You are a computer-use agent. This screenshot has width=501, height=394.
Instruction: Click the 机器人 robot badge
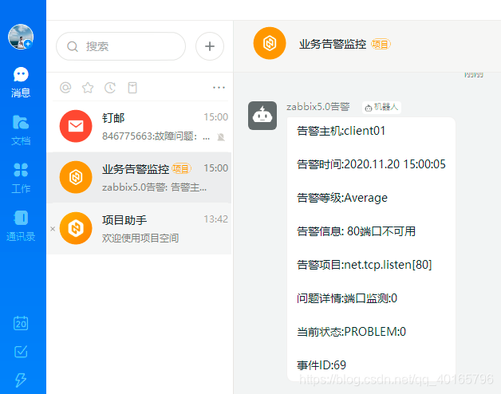click(x=381, y=107)
